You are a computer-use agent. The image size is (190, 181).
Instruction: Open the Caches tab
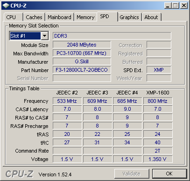34,17
